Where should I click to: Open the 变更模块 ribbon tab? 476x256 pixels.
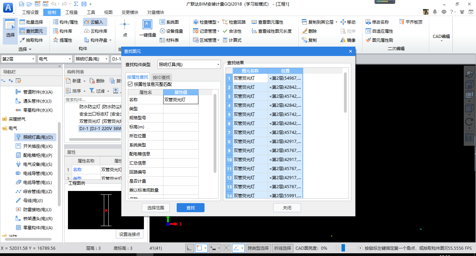click(130, 13)
